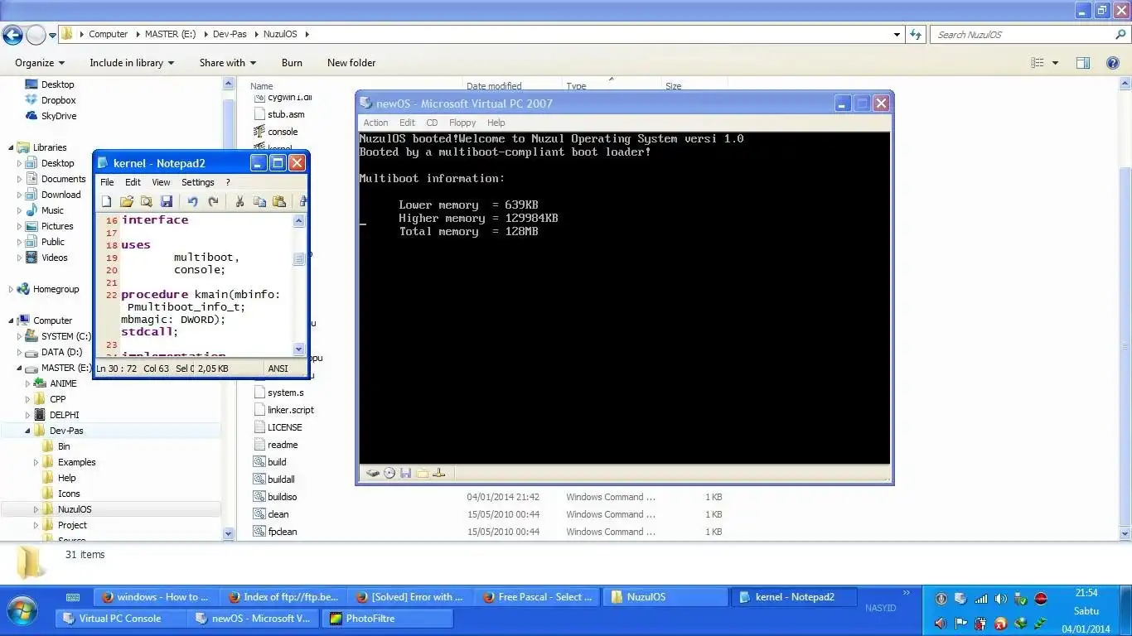Viewport: 1132px width, 636px height.
Task: Open the Windows Start orb
Action: [x=22, y=611]
